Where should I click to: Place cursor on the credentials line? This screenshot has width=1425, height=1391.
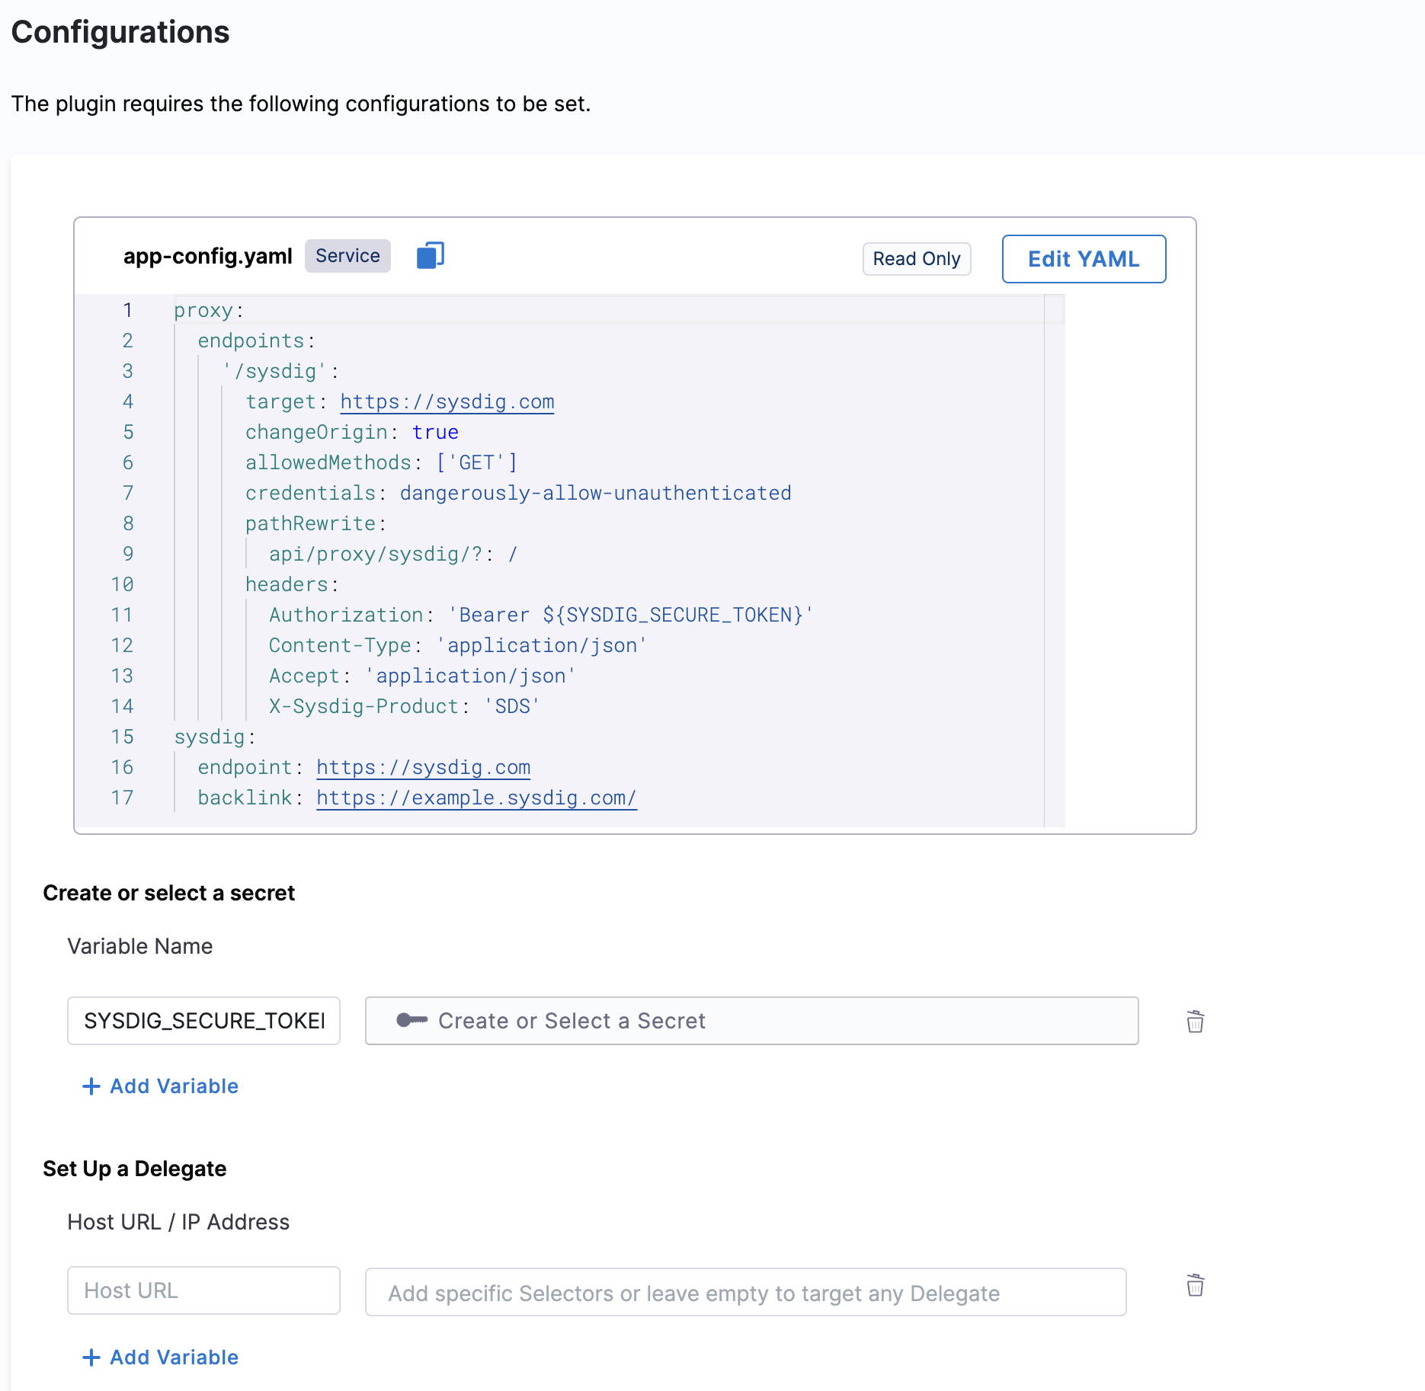tap(518, 494)
